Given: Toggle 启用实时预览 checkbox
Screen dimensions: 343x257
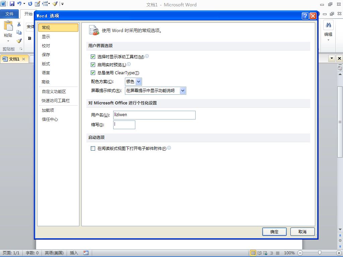Looking at the screenshot, I should click(93, 65).
